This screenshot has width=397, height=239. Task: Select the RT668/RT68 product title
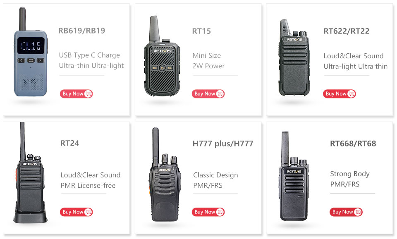[353, 143]
